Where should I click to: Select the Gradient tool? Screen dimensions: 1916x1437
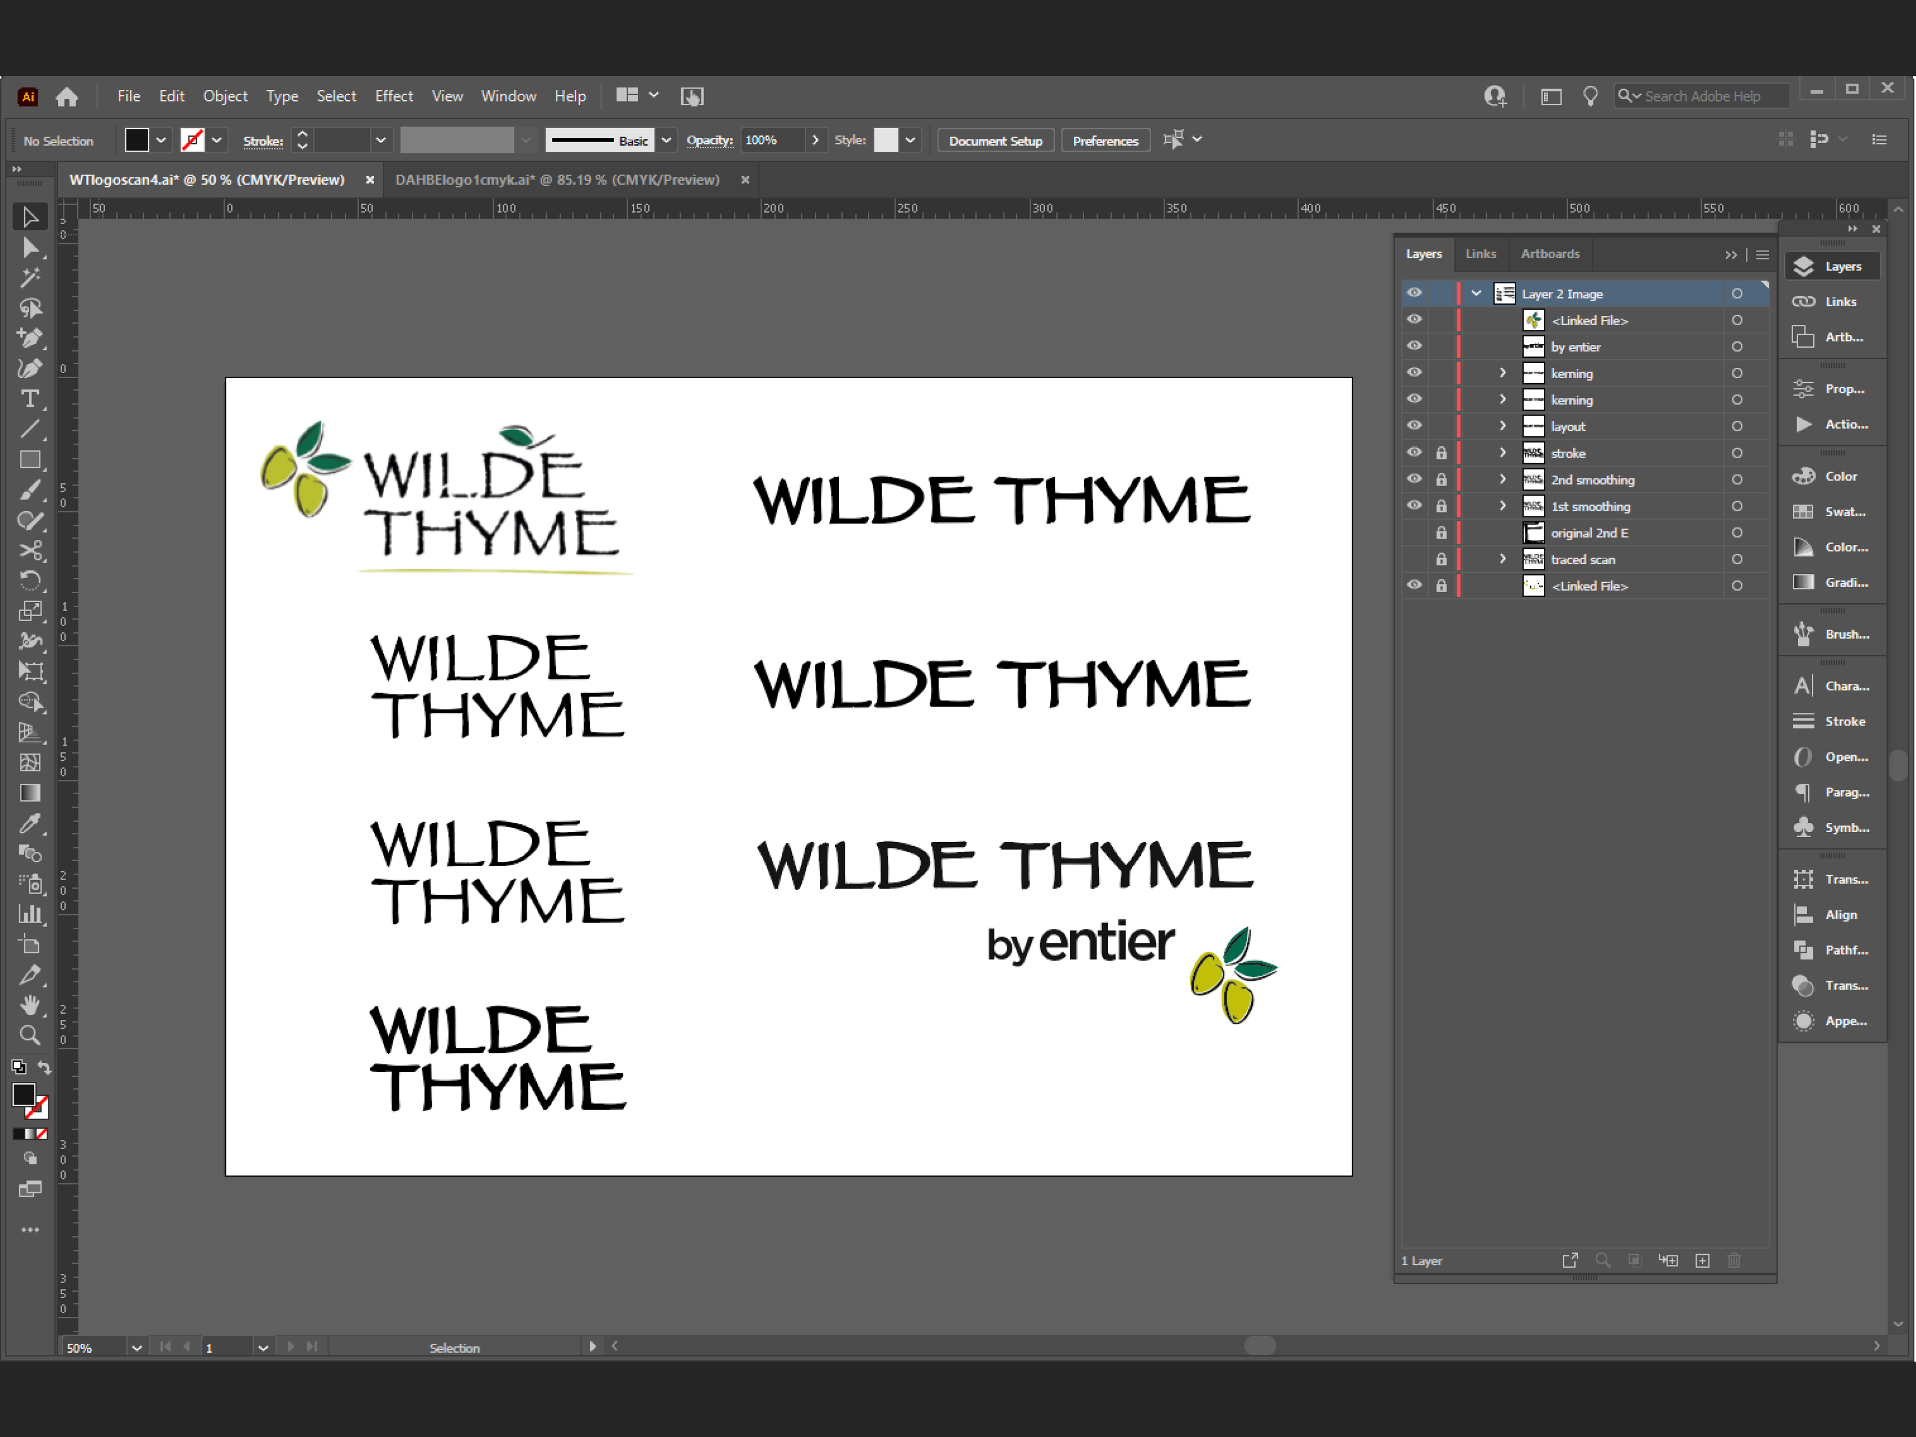tap(29, 793)
